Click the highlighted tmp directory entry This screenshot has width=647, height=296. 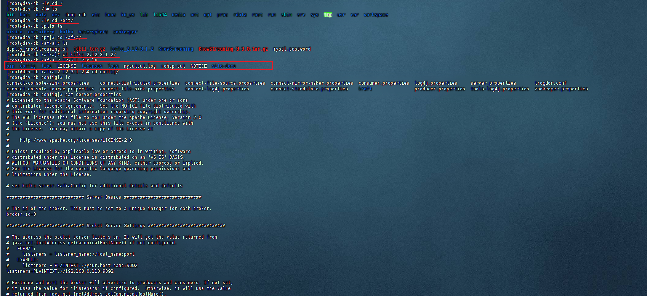coord(328,15)
